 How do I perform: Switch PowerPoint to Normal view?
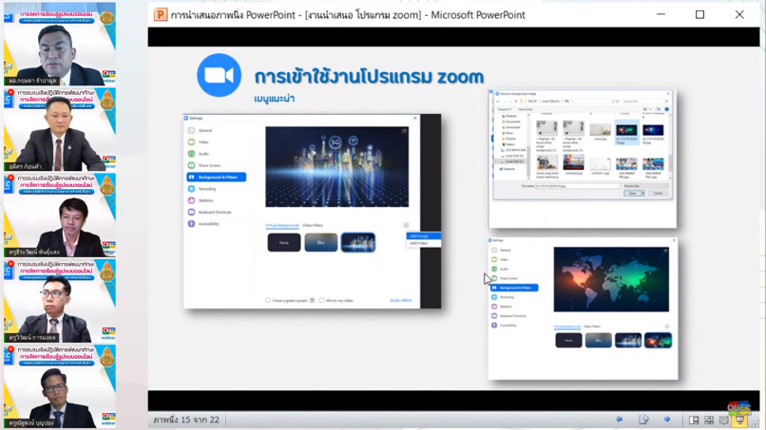point(694,420)
